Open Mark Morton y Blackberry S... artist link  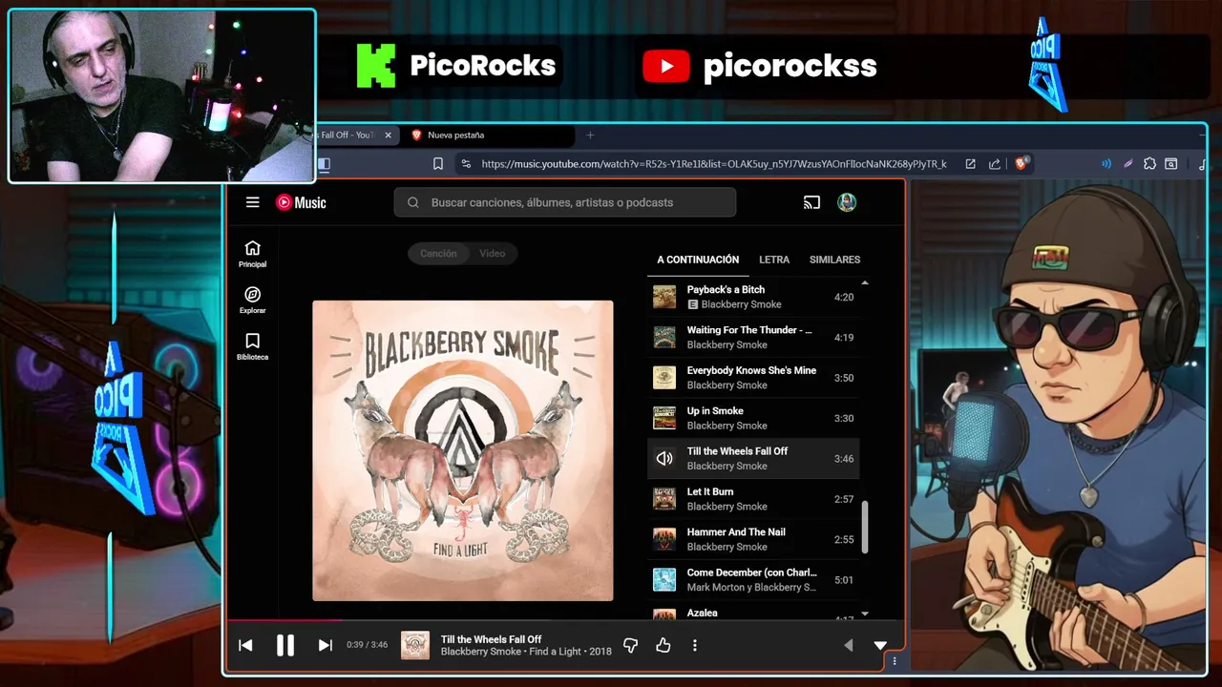pos(751,587)
